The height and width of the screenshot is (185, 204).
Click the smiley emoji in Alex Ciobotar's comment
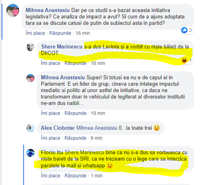157,128
